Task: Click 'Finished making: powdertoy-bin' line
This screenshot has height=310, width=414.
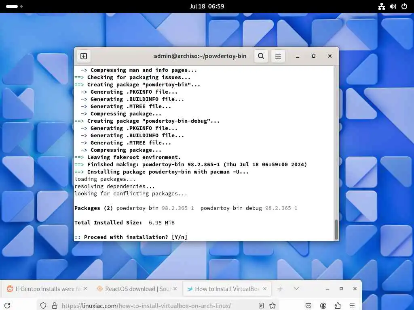Action: 191,165
